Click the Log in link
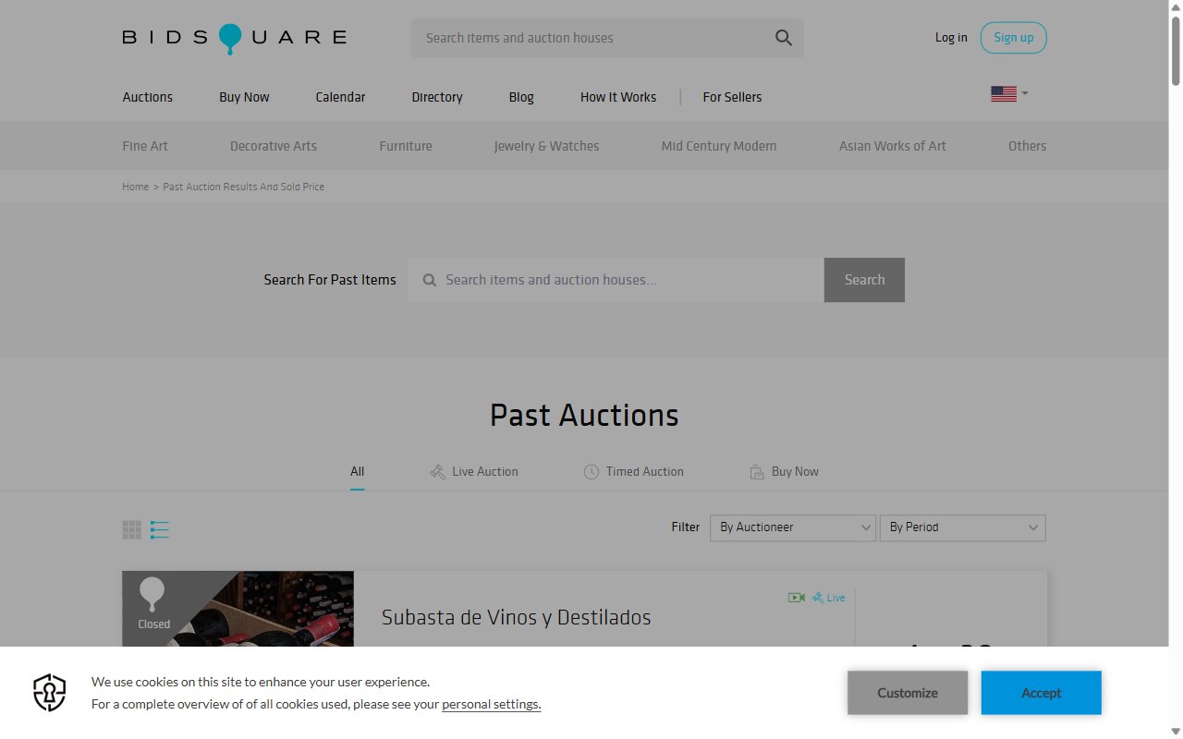The height and width of the screenshot is (739, 1183). click(951, 38)
